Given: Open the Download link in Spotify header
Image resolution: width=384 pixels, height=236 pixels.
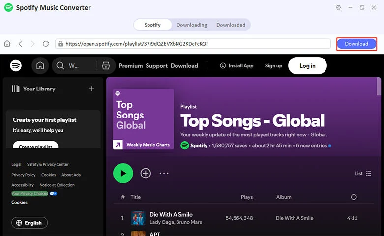Looking at the screenshot, I should tap(184, 65).
